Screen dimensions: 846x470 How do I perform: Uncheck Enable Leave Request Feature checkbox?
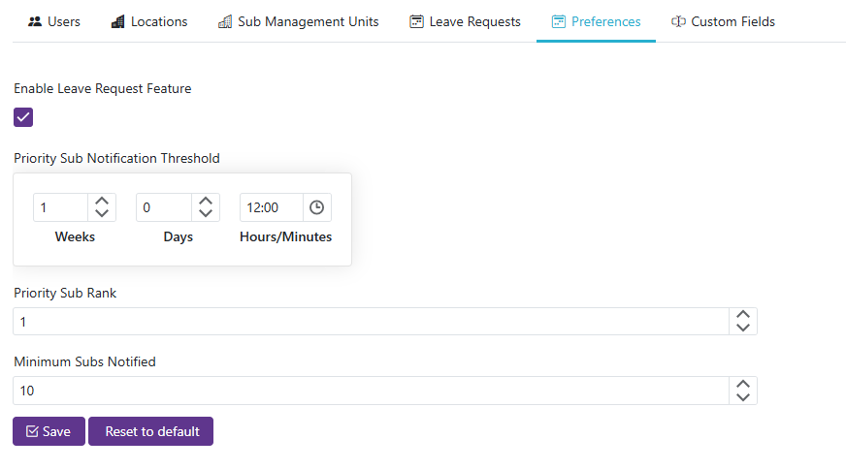coord(23,117)
